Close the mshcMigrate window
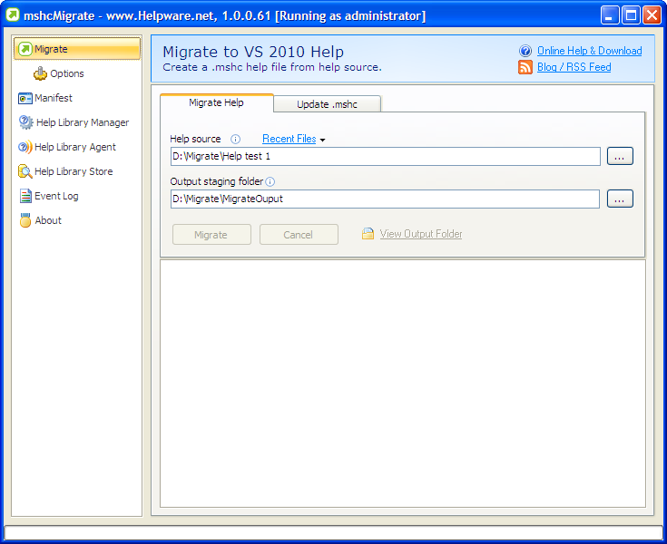This screenshot has height=544, width=667. click(x=652, y=15)
